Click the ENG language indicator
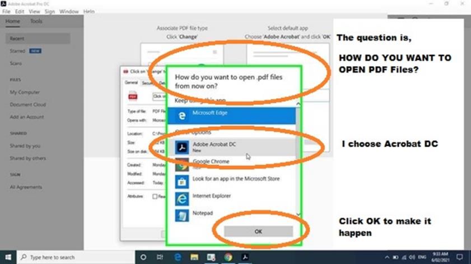The height and width of the screenshot is (264, 471). 422,257
